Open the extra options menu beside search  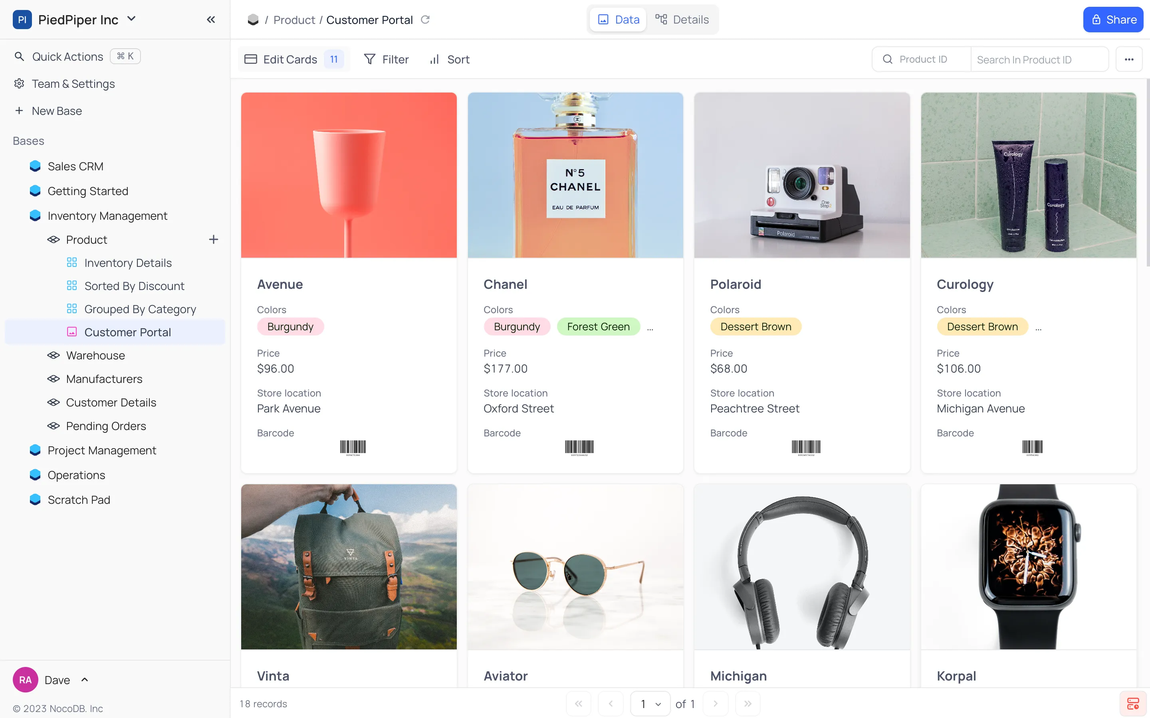1129,59
